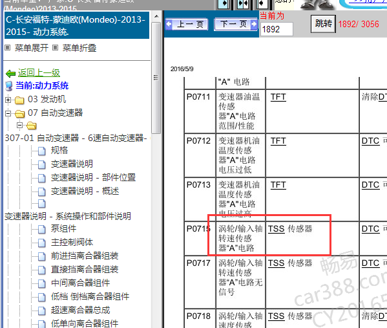Click the blue header C-长安福特-蒙迪欧 title
Image resolution: width=387 pixels, height=328 pixels.
coord(77,25)
